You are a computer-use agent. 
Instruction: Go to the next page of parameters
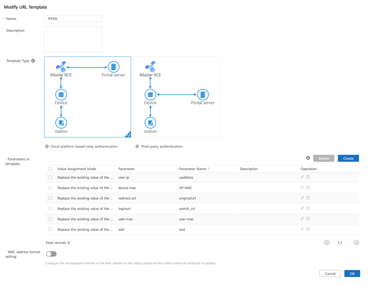tap(356, 242)
